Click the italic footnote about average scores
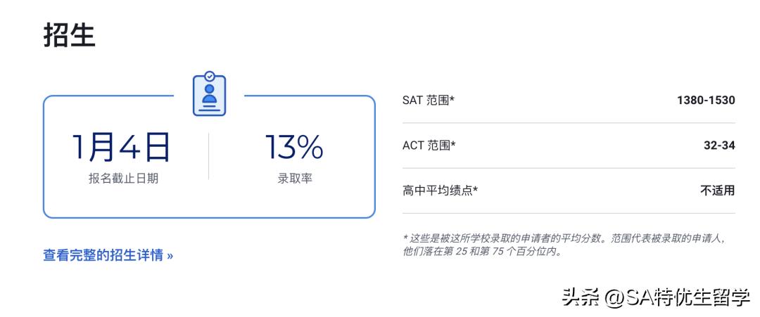 coord(563,245)
